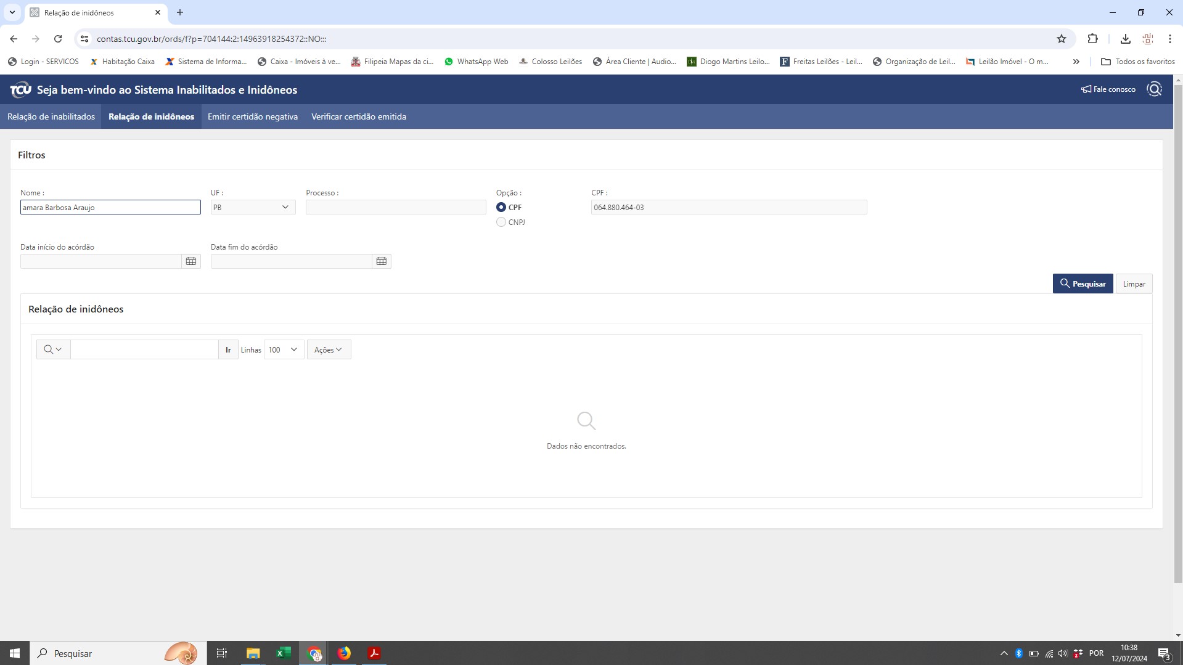Click the Limpar button

(1134, 284)
